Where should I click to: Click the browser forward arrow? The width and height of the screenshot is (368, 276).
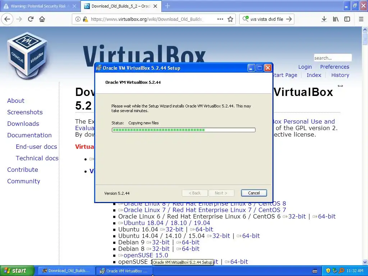19,19
